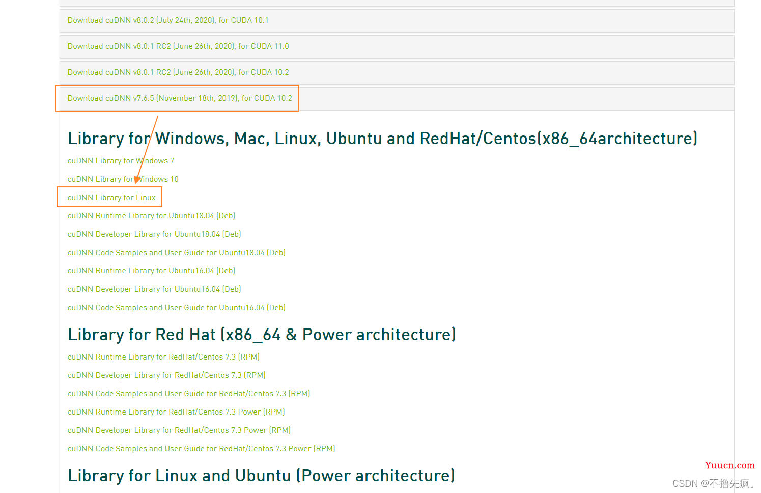The image size is (761, 493).
Task: Open Code Samples and User Guide Ubuntu16.04
Action: pyautogui.click(x=177, y=308)
